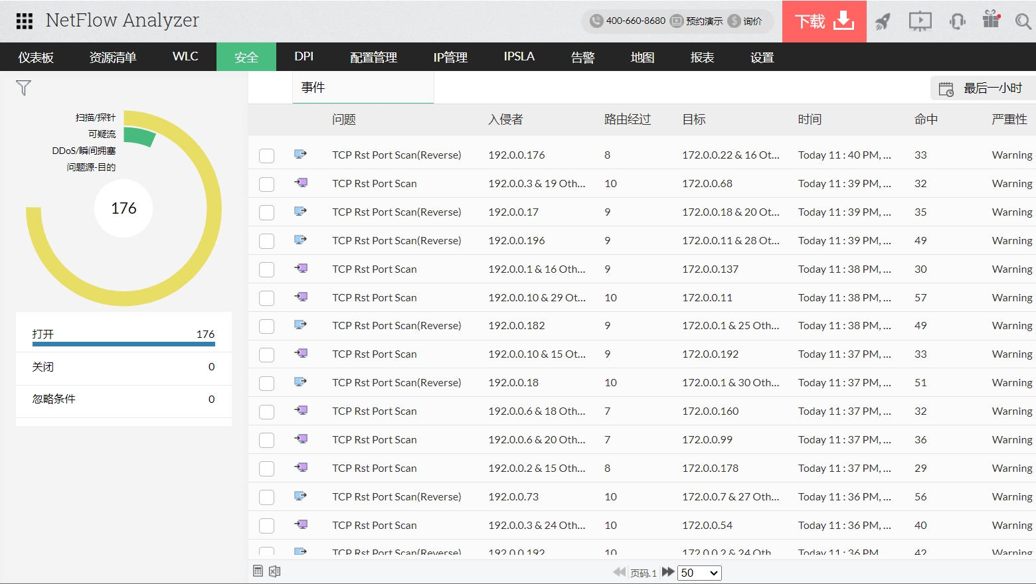This screenshot has width=1036, height=584.
Task: Export the event list to Excel
Action: point(275,571)
